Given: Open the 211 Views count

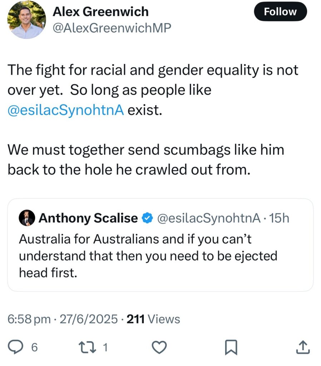Looking at the screenshot, I should [x=153, y=319].
